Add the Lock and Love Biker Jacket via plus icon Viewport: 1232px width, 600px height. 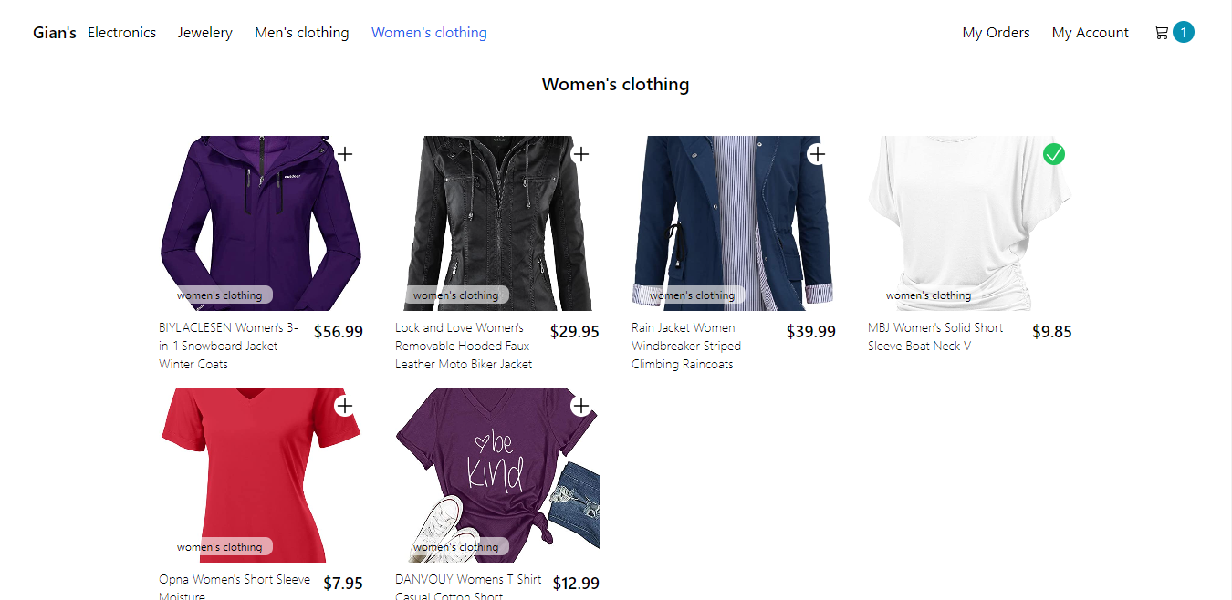tap(580, 154)
